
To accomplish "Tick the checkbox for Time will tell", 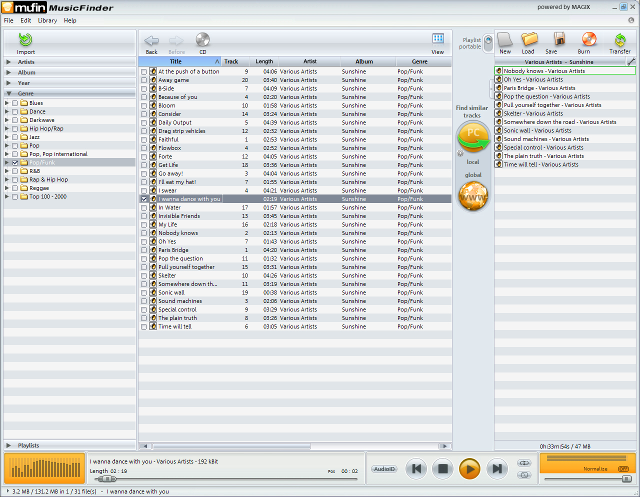I will click(144, 326).
